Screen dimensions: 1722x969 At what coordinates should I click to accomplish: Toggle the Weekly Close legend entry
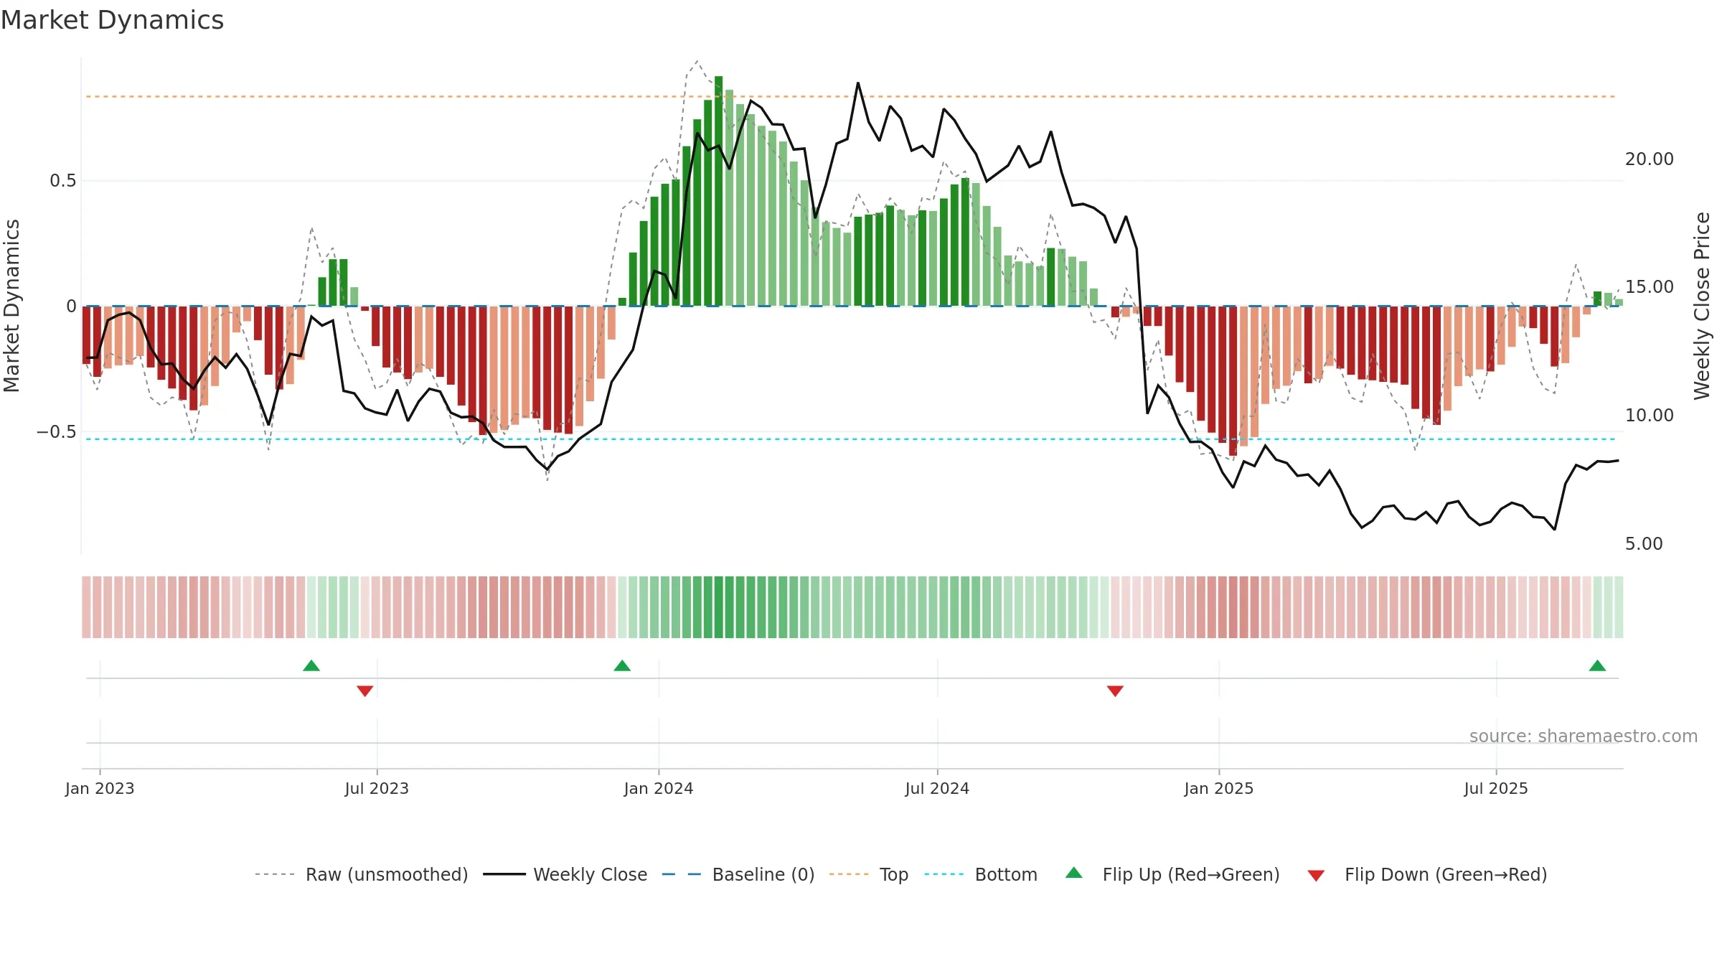[565, 874]
